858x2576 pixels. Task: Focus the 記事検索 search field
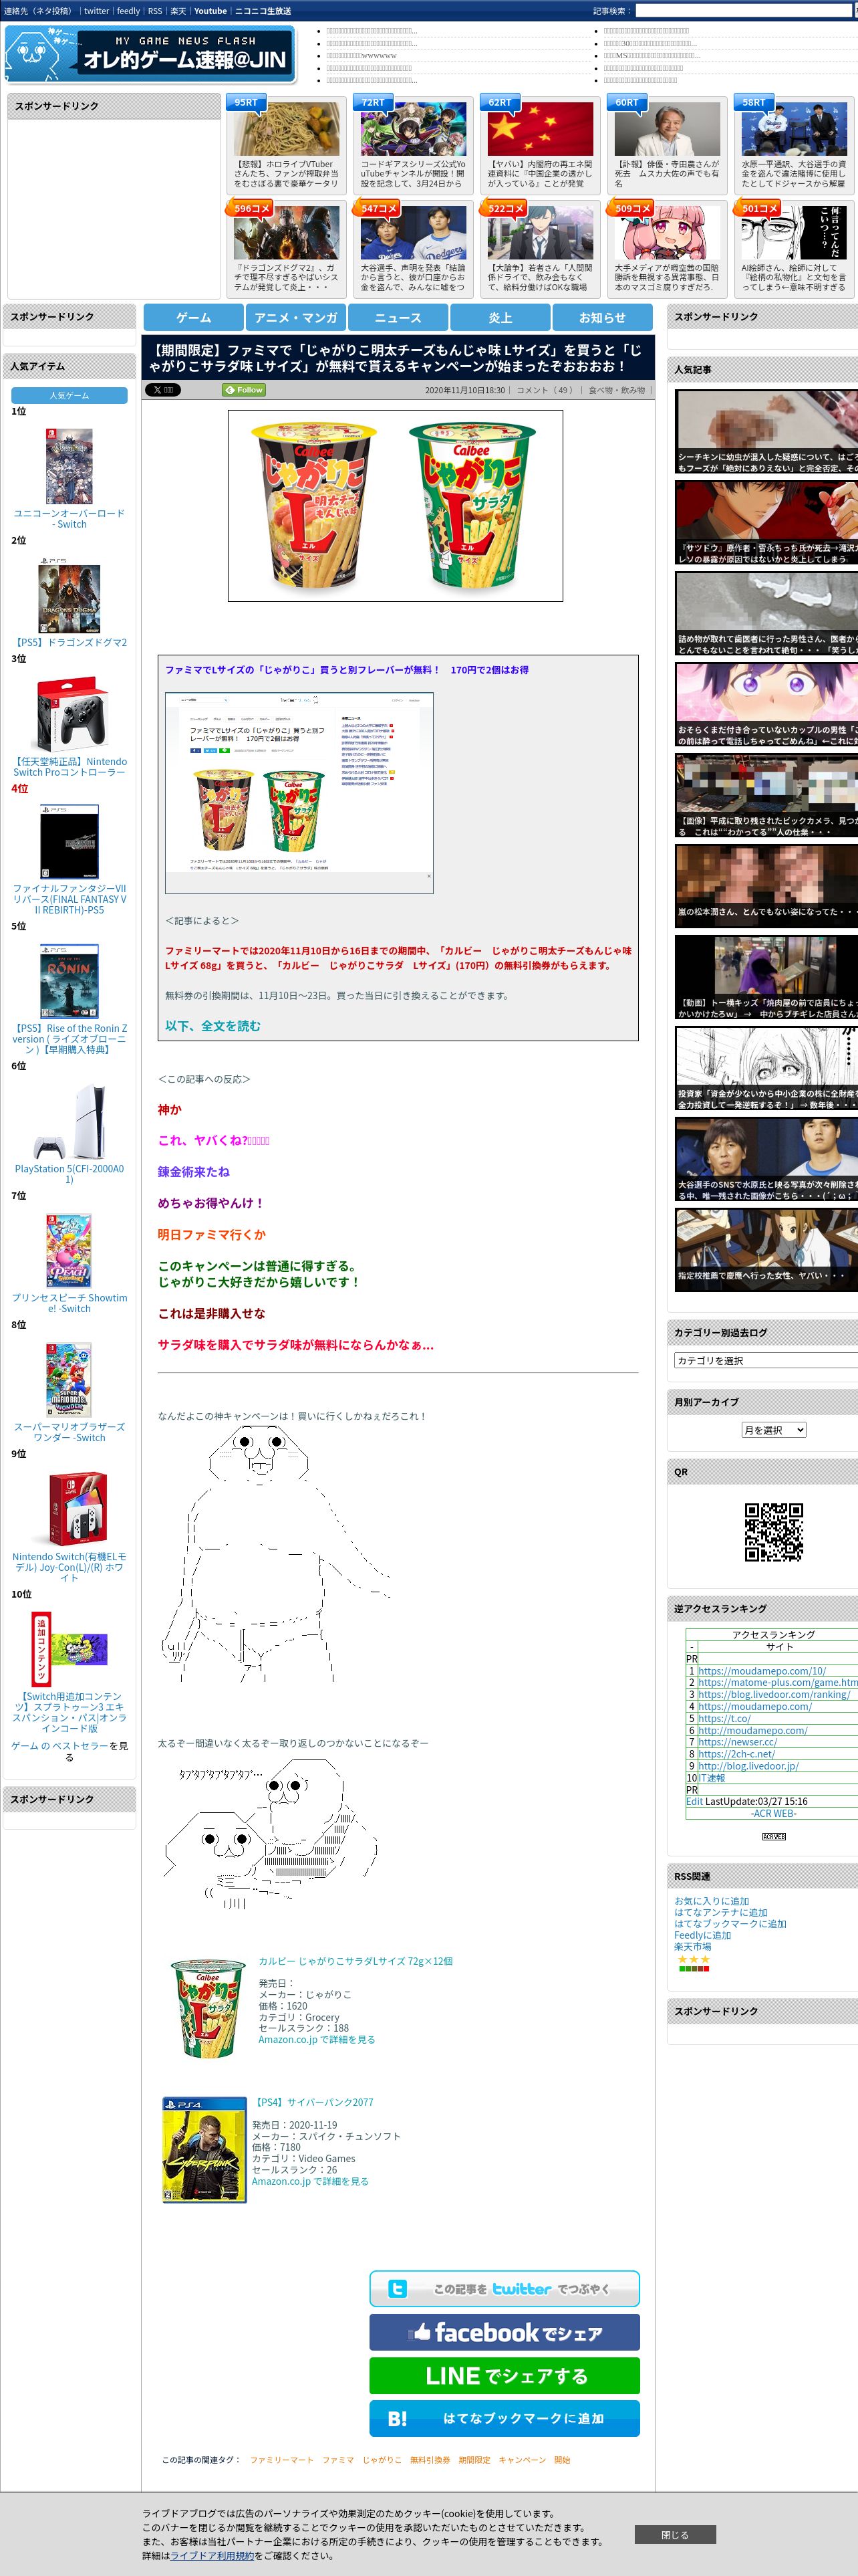(745, 11)
